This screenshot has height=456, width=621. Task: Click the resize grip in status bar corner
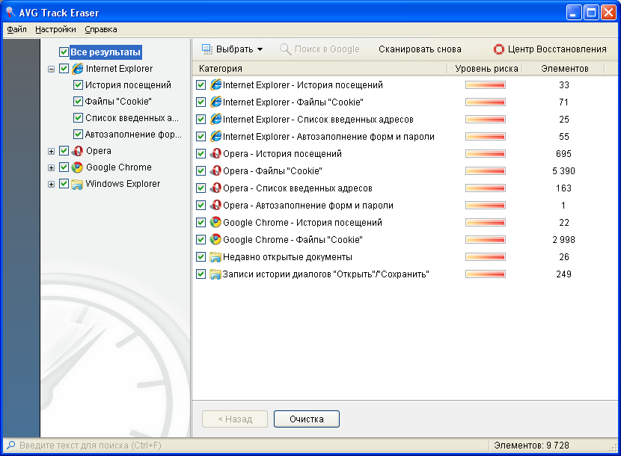coord(613,447)
